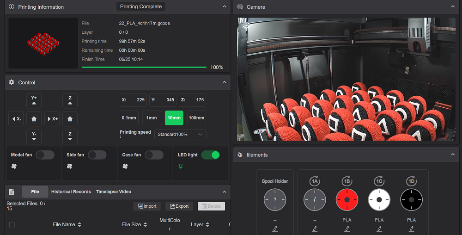
Task: Collapse the Camera panel
Action: tap(453, 6)
